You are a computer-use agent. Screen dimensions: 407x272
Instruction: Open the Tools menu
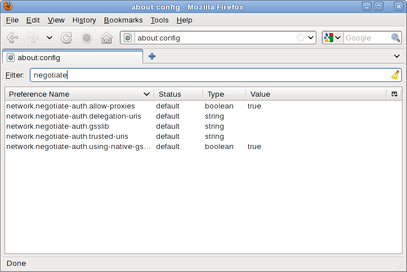tap(160, 20)
